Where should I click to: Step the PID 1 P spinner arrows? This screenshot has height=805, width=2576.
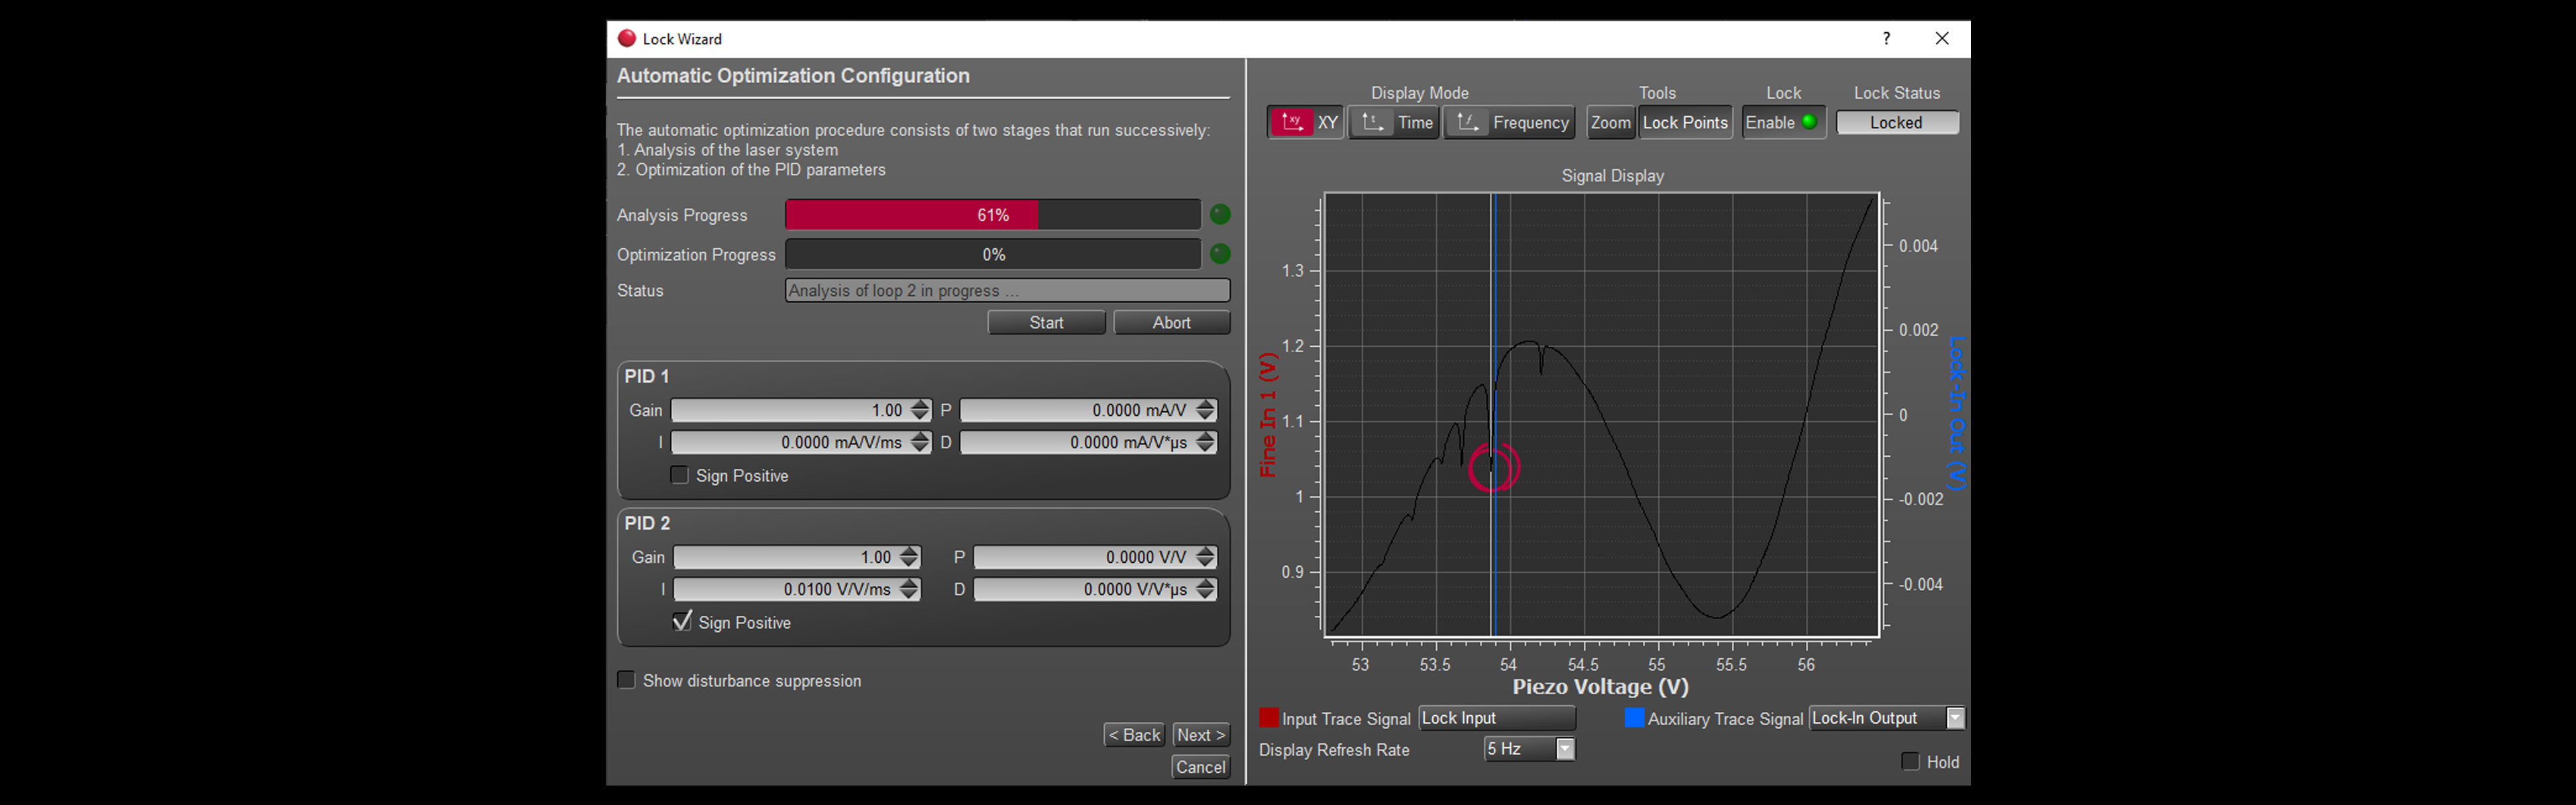(1205, 410)
